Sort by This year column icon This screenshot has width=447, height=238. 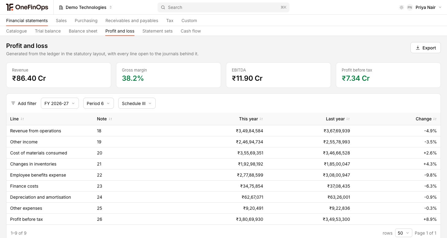point(261,119)
